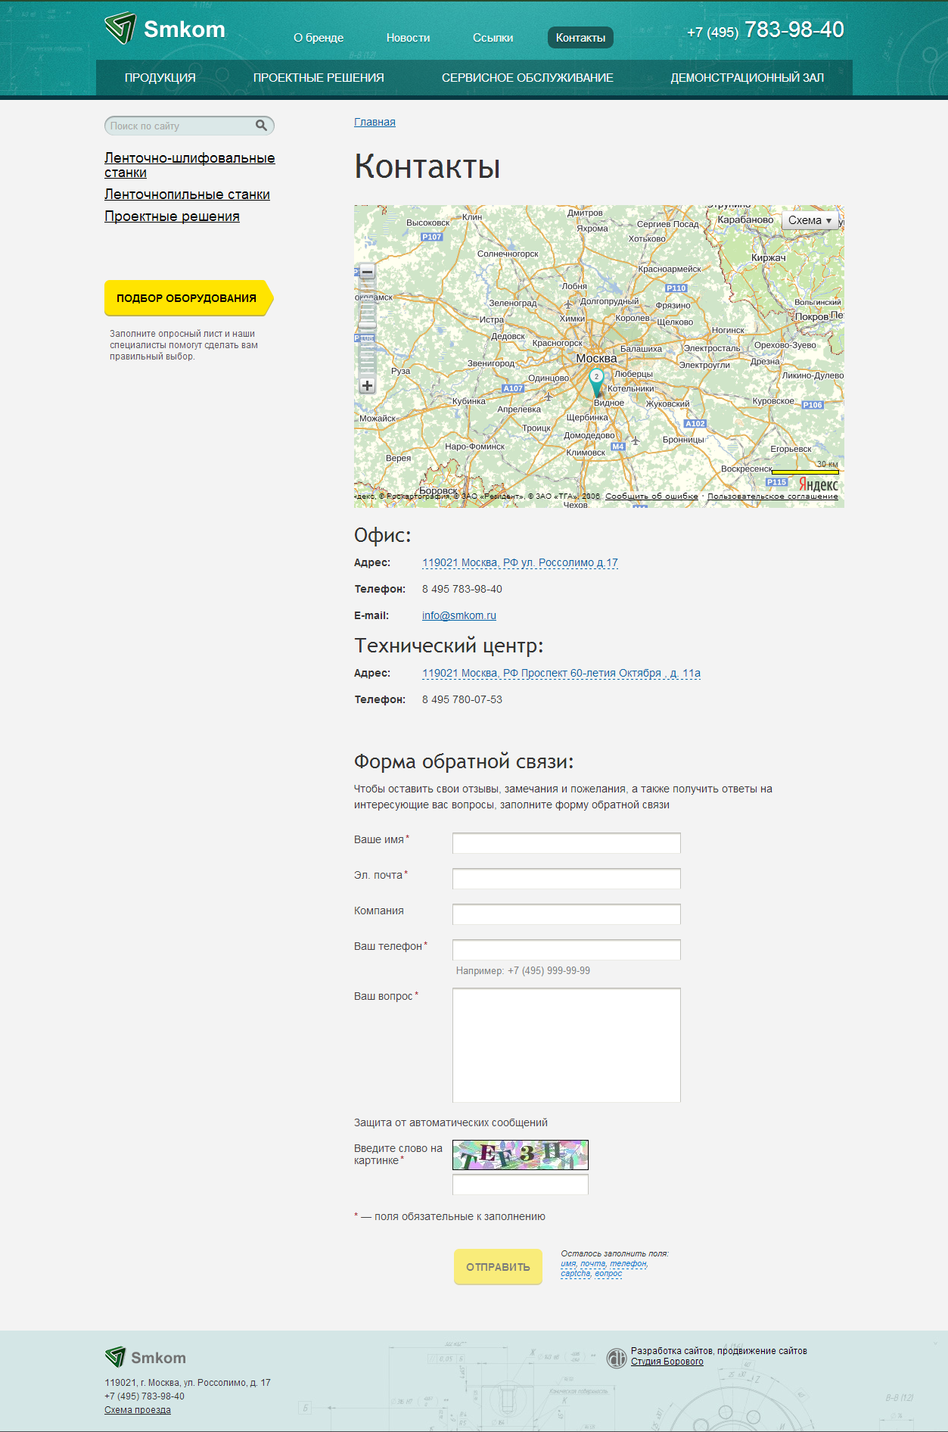Select the Контакты menu item
Image resolution: width=948 pixels, height=1432 pixels.
click(580, 38)
